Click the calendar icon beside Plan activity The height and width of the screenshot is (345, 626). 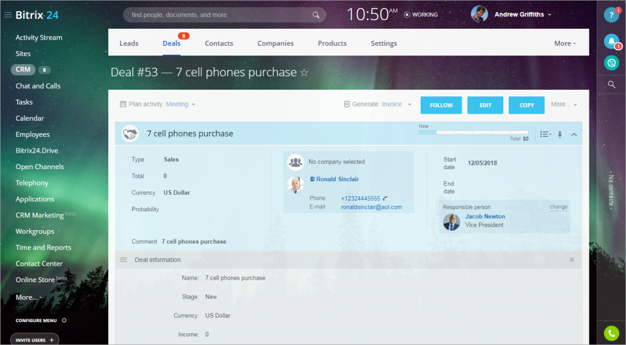click(x=123, y=104)
